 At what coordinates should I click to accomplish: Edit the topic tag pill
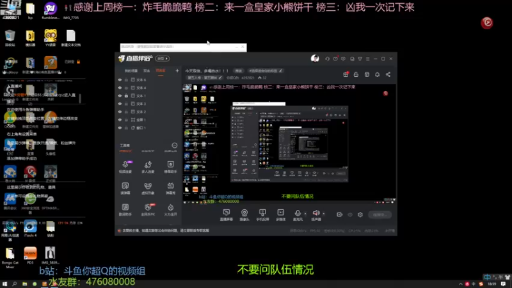[265, 70]
